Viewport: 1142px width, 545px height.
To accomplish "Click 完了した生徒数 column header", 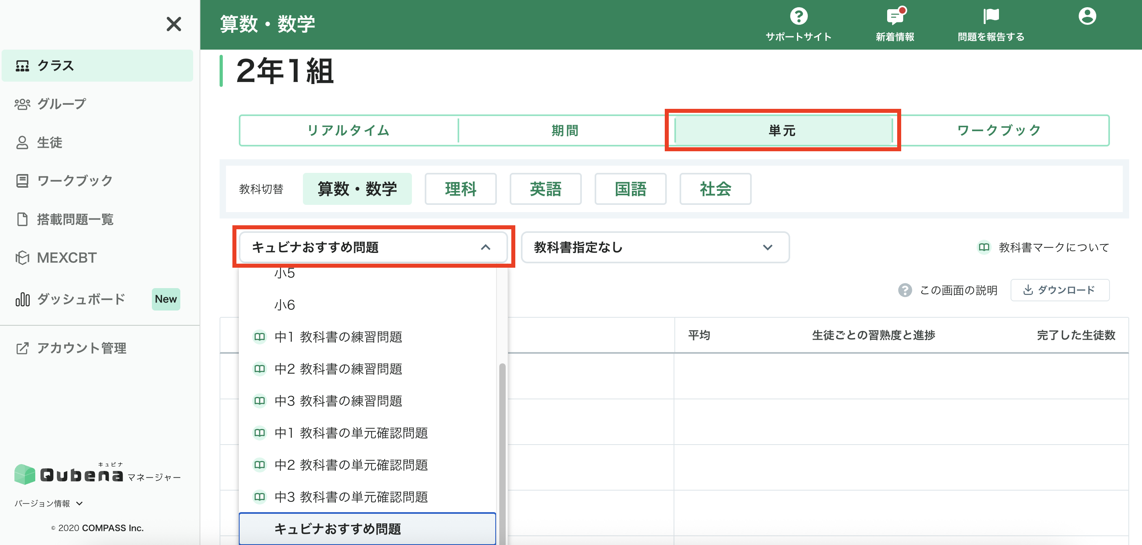I will [1076, 335].
